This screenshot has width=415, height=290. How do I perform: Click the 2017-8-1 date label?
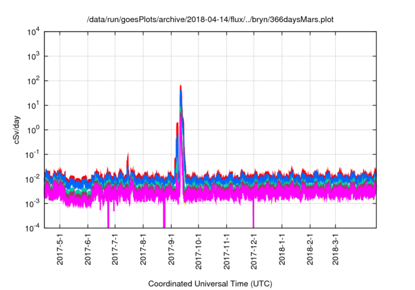point(143,249)
